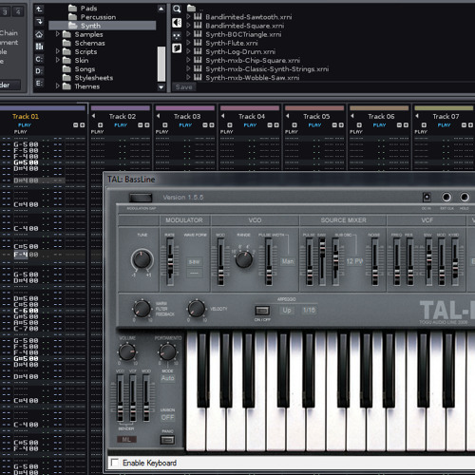
Task: Expand the Bandlimited-Sawtooth.xrni entry
Action: [188, 16]
